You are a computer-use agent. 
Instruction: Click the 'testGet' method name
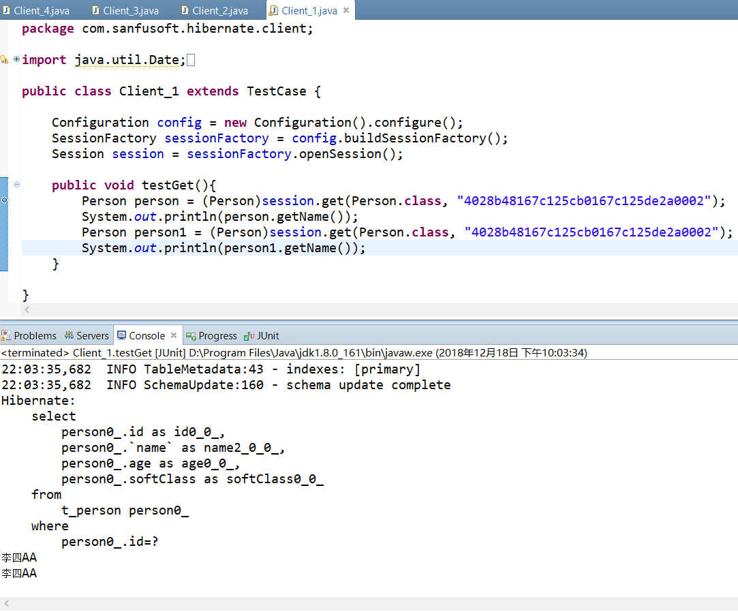pyautogui.click(x=168, y=185)
